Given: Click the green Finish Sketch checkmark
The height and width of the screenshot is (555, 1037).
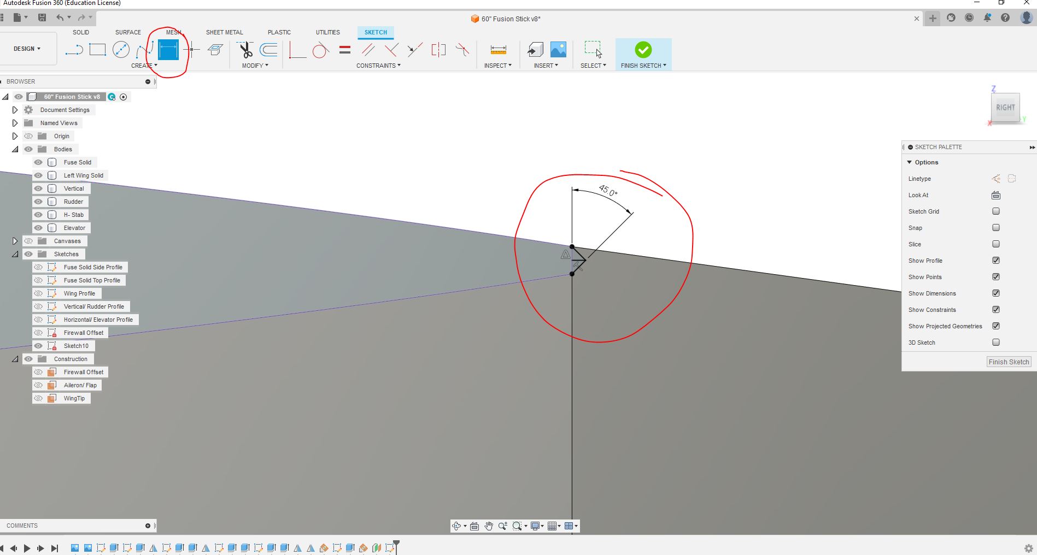Looking at the screenshot, I should pyautogui.click(x=643, y=50).
